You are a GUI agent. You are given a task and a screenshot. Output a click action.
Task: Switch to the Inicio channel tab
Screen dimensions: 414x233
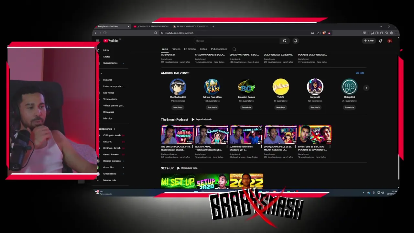coord(165,49)
